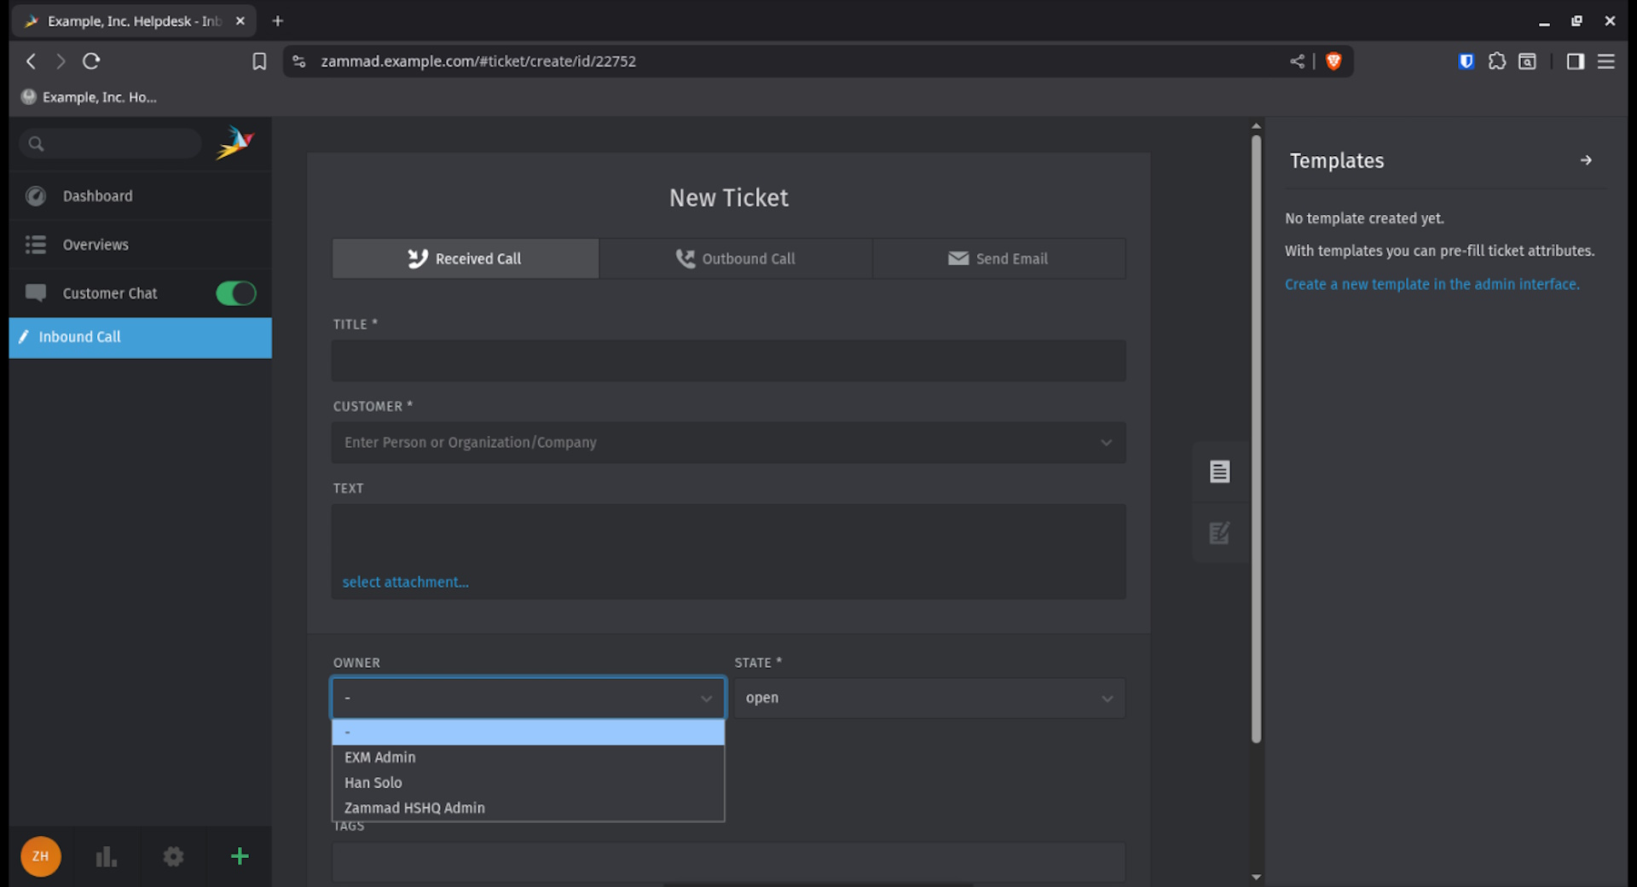Open the templates sidebar list icon

click(x=1219, y=472)
